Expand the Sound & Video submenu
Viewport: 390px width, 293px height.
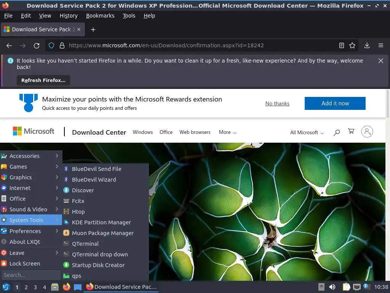[x=31, y=209]
